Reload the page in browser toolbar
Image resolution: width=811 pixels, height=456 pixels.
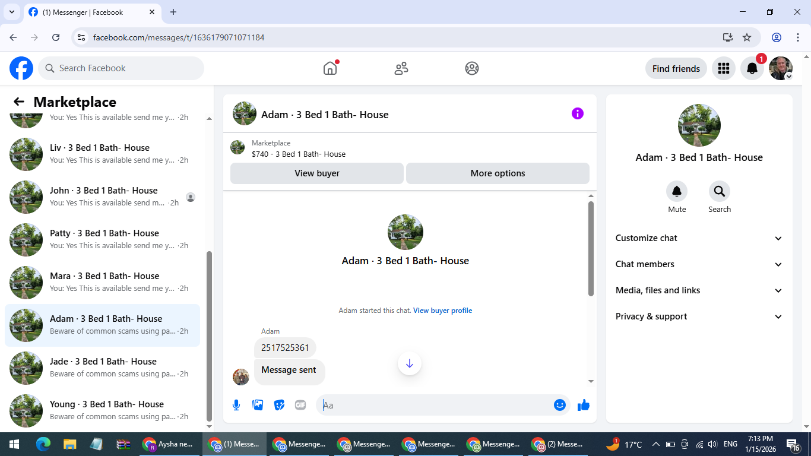[56, 37]
